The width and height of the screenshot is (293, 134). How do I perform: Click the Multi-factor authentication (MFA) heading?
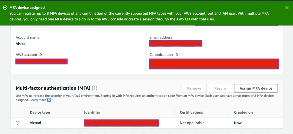click(x=53, y=88)
